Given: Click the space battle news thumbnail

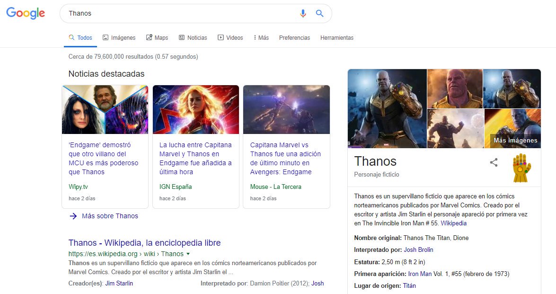Looking at the screenshot, I should (x=286, y=109).
